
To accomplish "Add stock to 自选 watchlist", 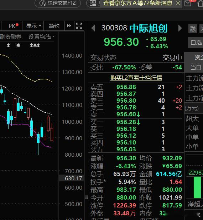I will click(196, 43).
